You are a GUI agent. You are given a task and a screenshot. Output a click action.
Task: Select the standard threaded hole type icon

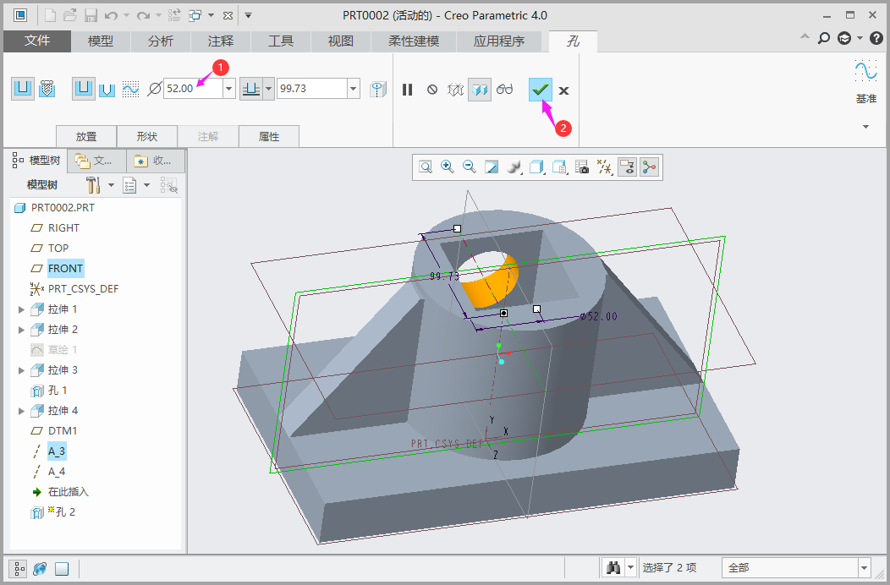tap(47, 89)
